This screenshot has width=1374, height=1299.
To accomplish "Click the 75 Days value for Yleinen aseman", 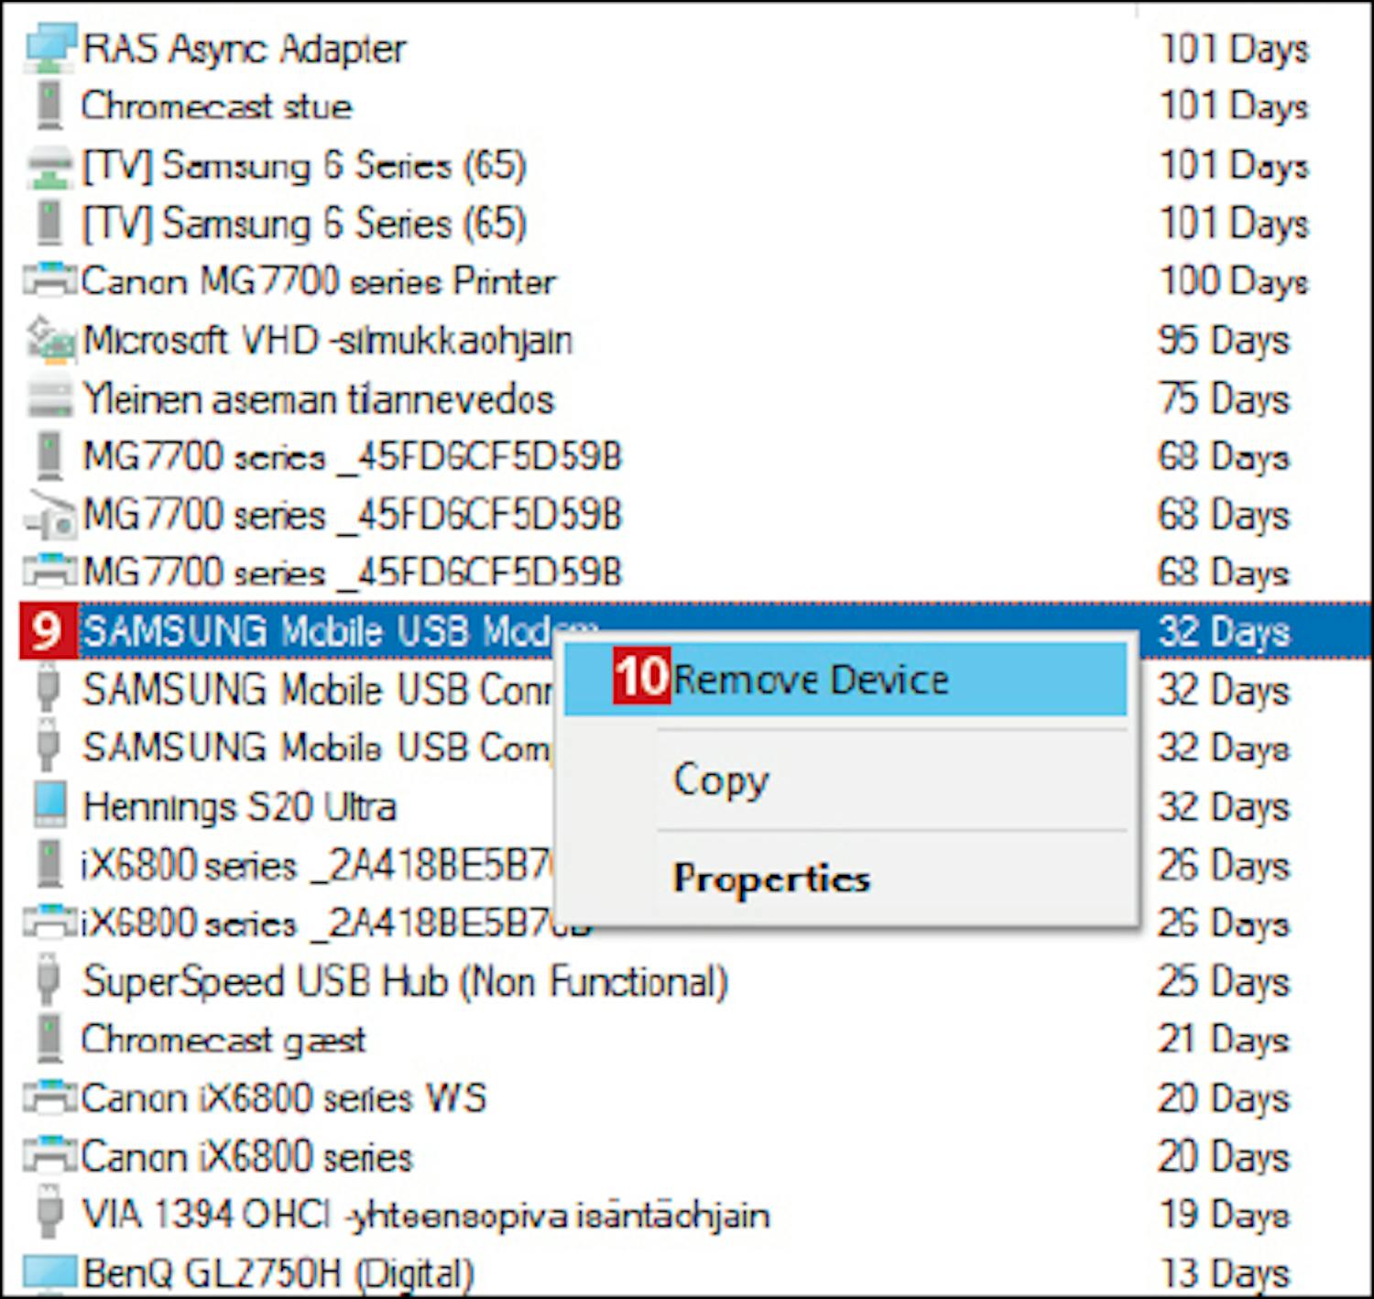I will point(1224,398).
